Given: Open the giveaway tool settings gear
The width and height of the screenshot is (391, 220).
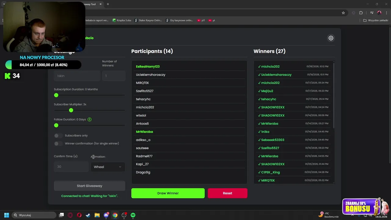Looking at the screenshot, I should (x=331, y=38).
